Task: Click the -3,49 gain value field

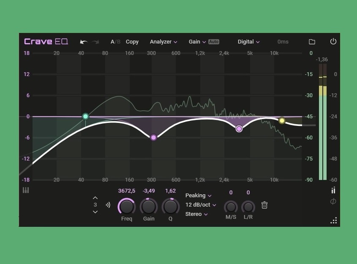Action: pos(148,191)
